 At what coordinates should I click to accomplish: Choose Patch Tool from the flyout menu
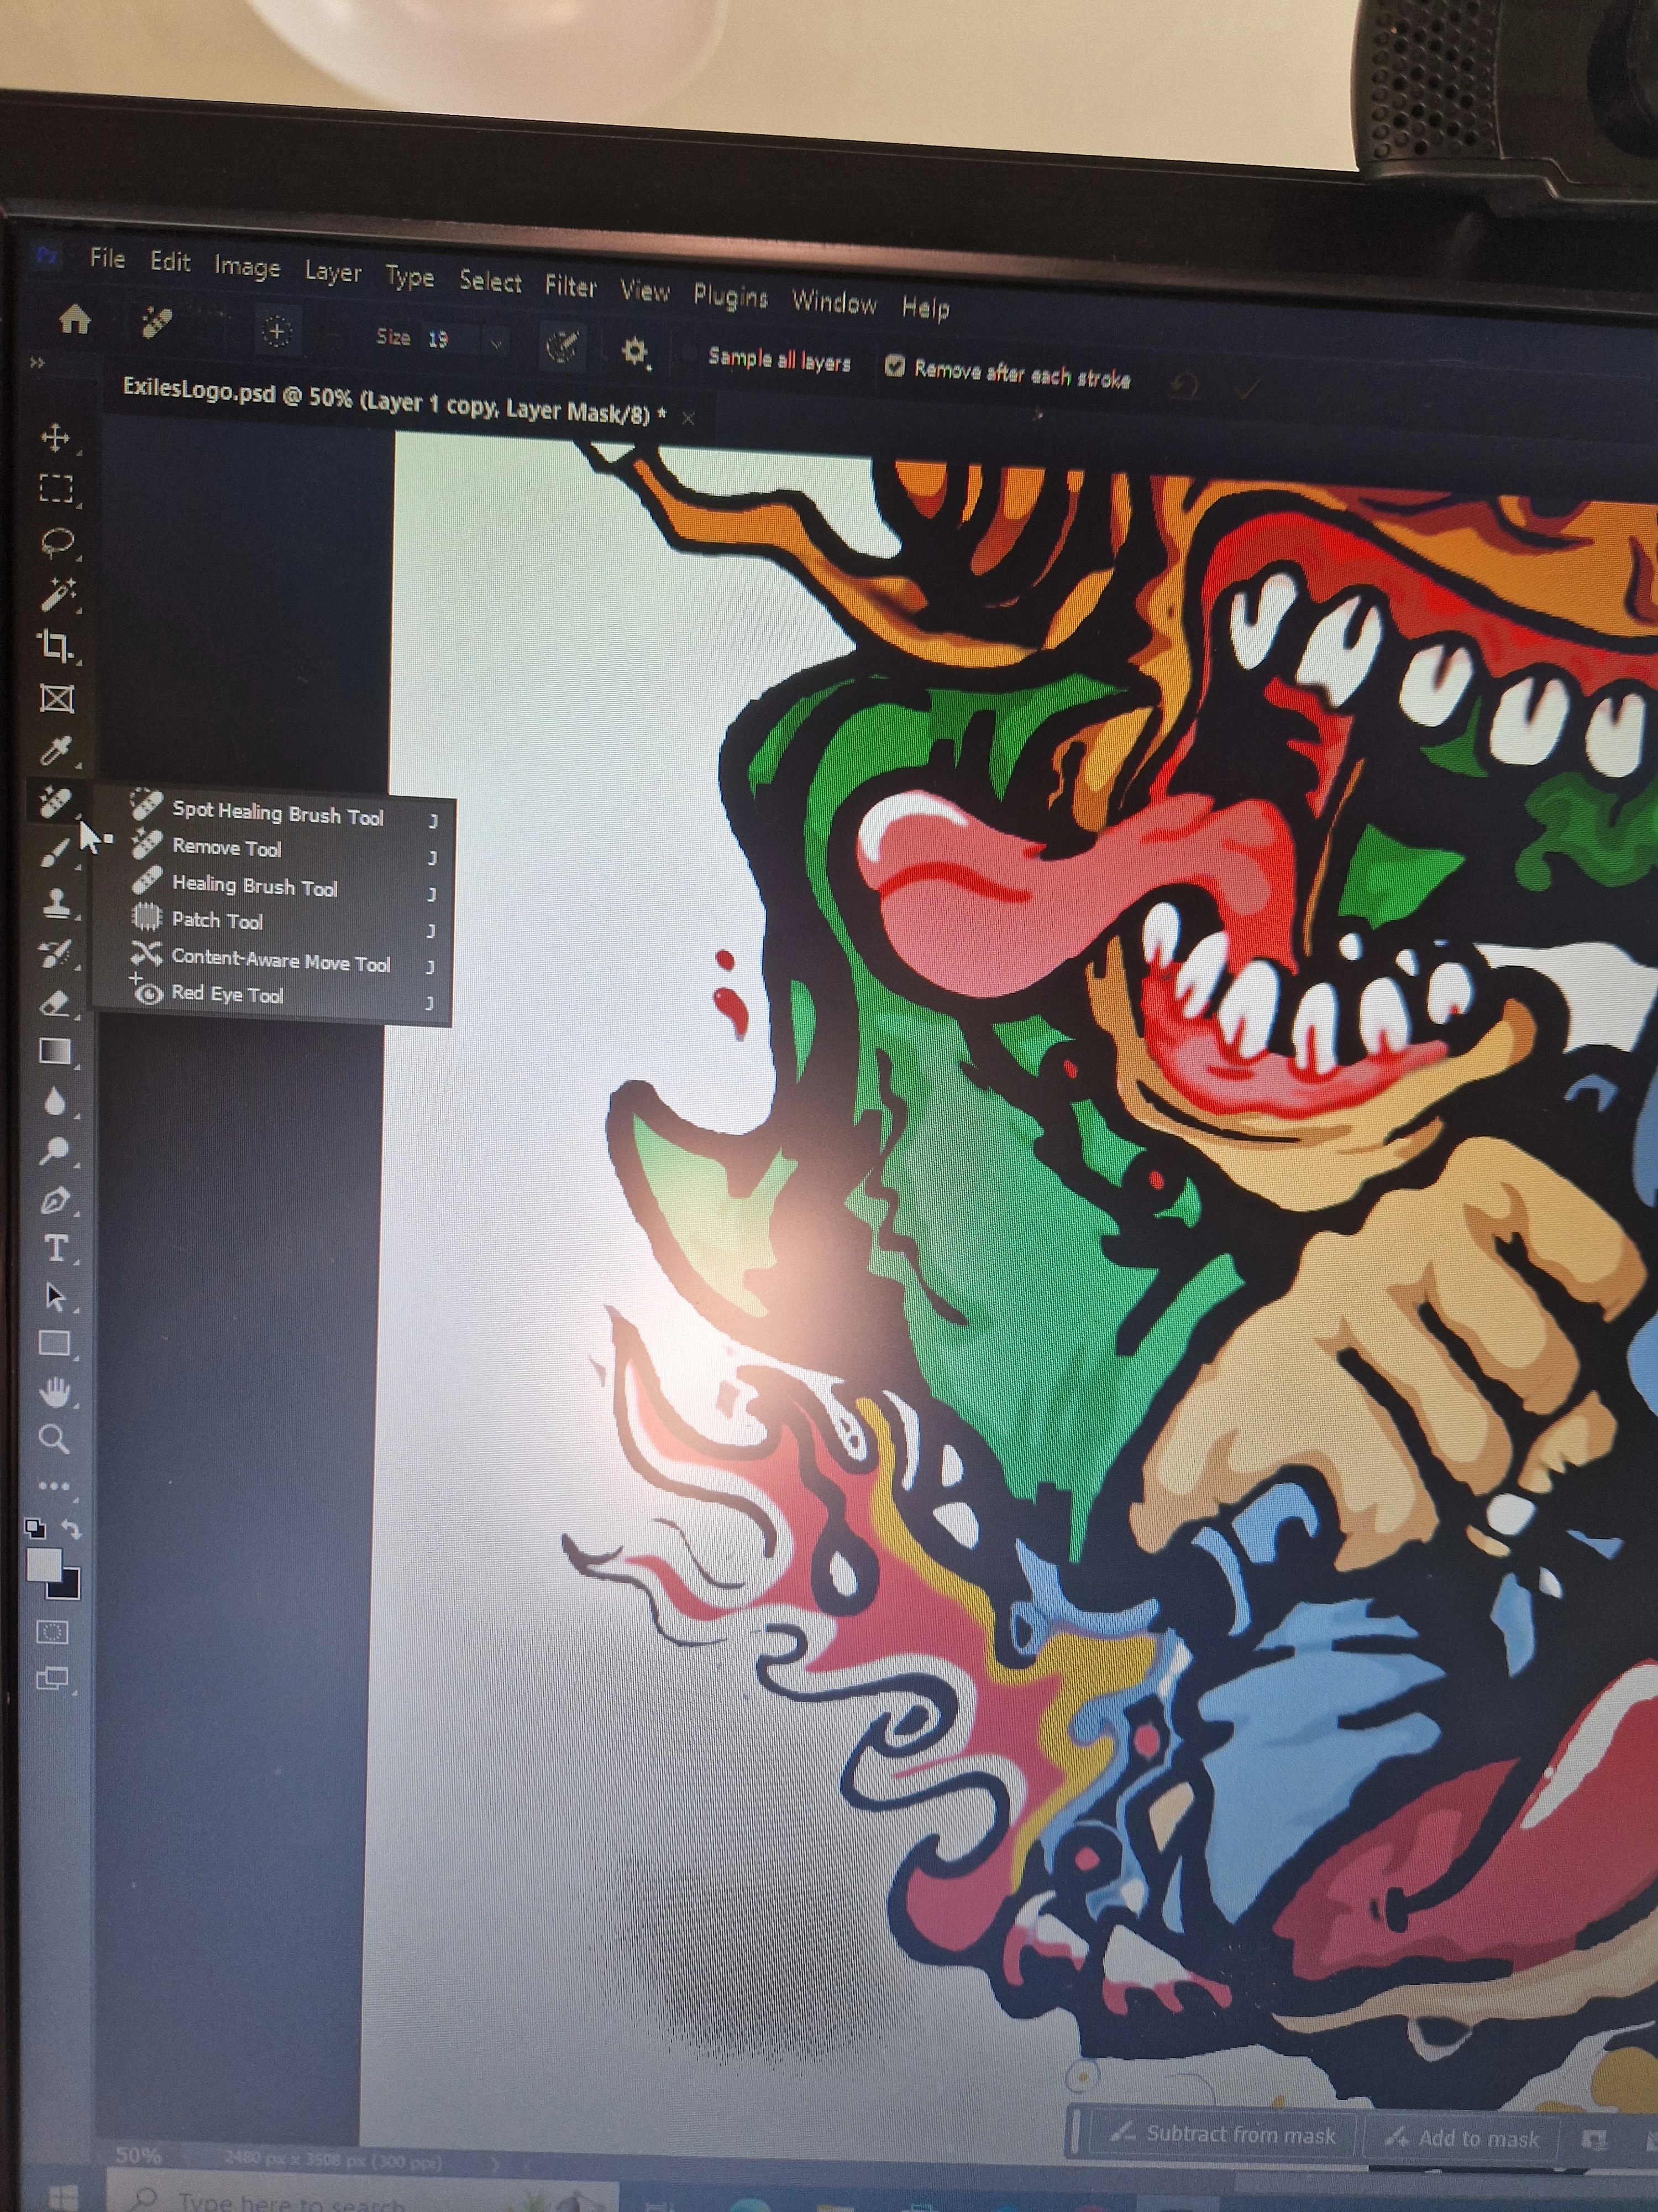tap(217, 920)
